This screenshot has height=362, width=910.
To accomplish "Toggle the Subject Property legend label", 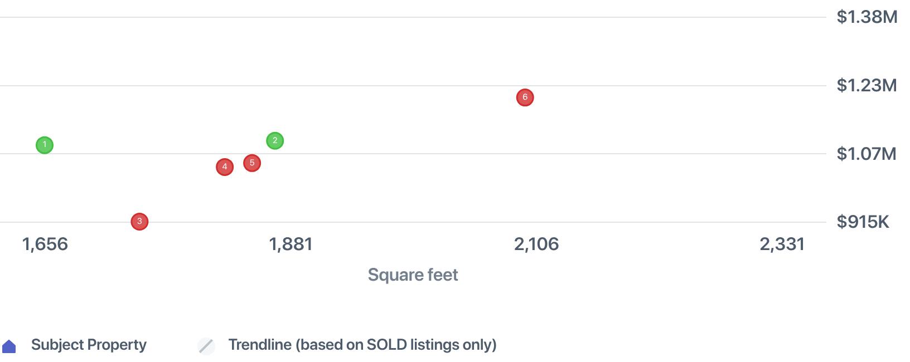I will (89, 345).
